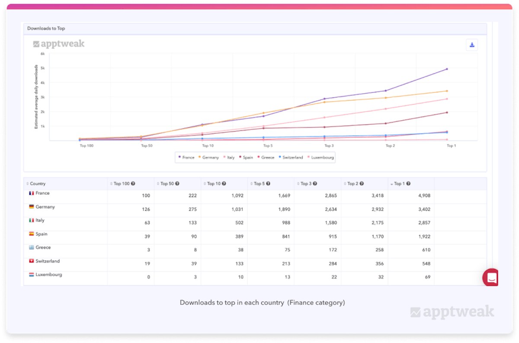Sort table by Top 100 column
Image resolution: width=519 pixels, height=343 pixels.
click(121, 184)
